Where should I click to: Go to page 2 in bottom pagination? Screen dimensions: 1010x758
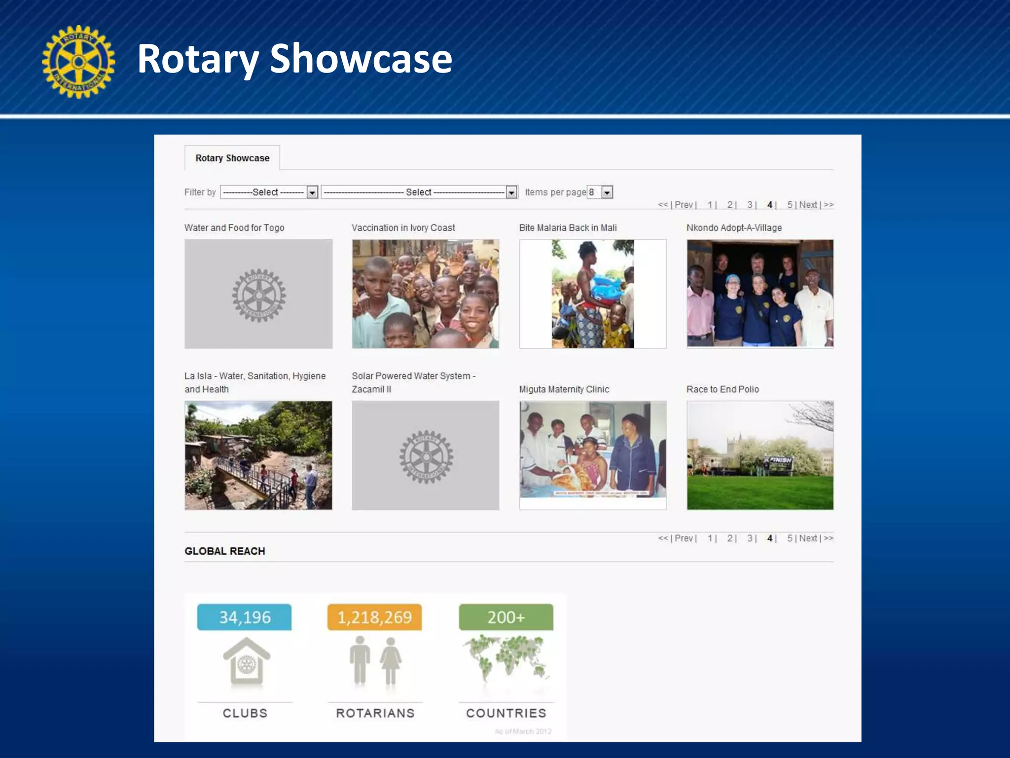point(730,538)
